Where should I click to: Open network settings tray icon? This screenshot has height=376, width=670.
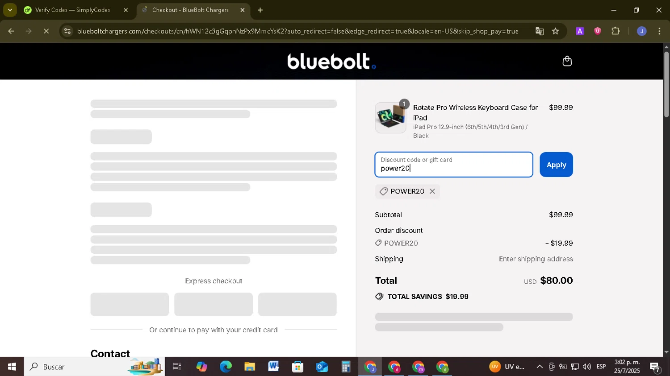pos(575,367)
